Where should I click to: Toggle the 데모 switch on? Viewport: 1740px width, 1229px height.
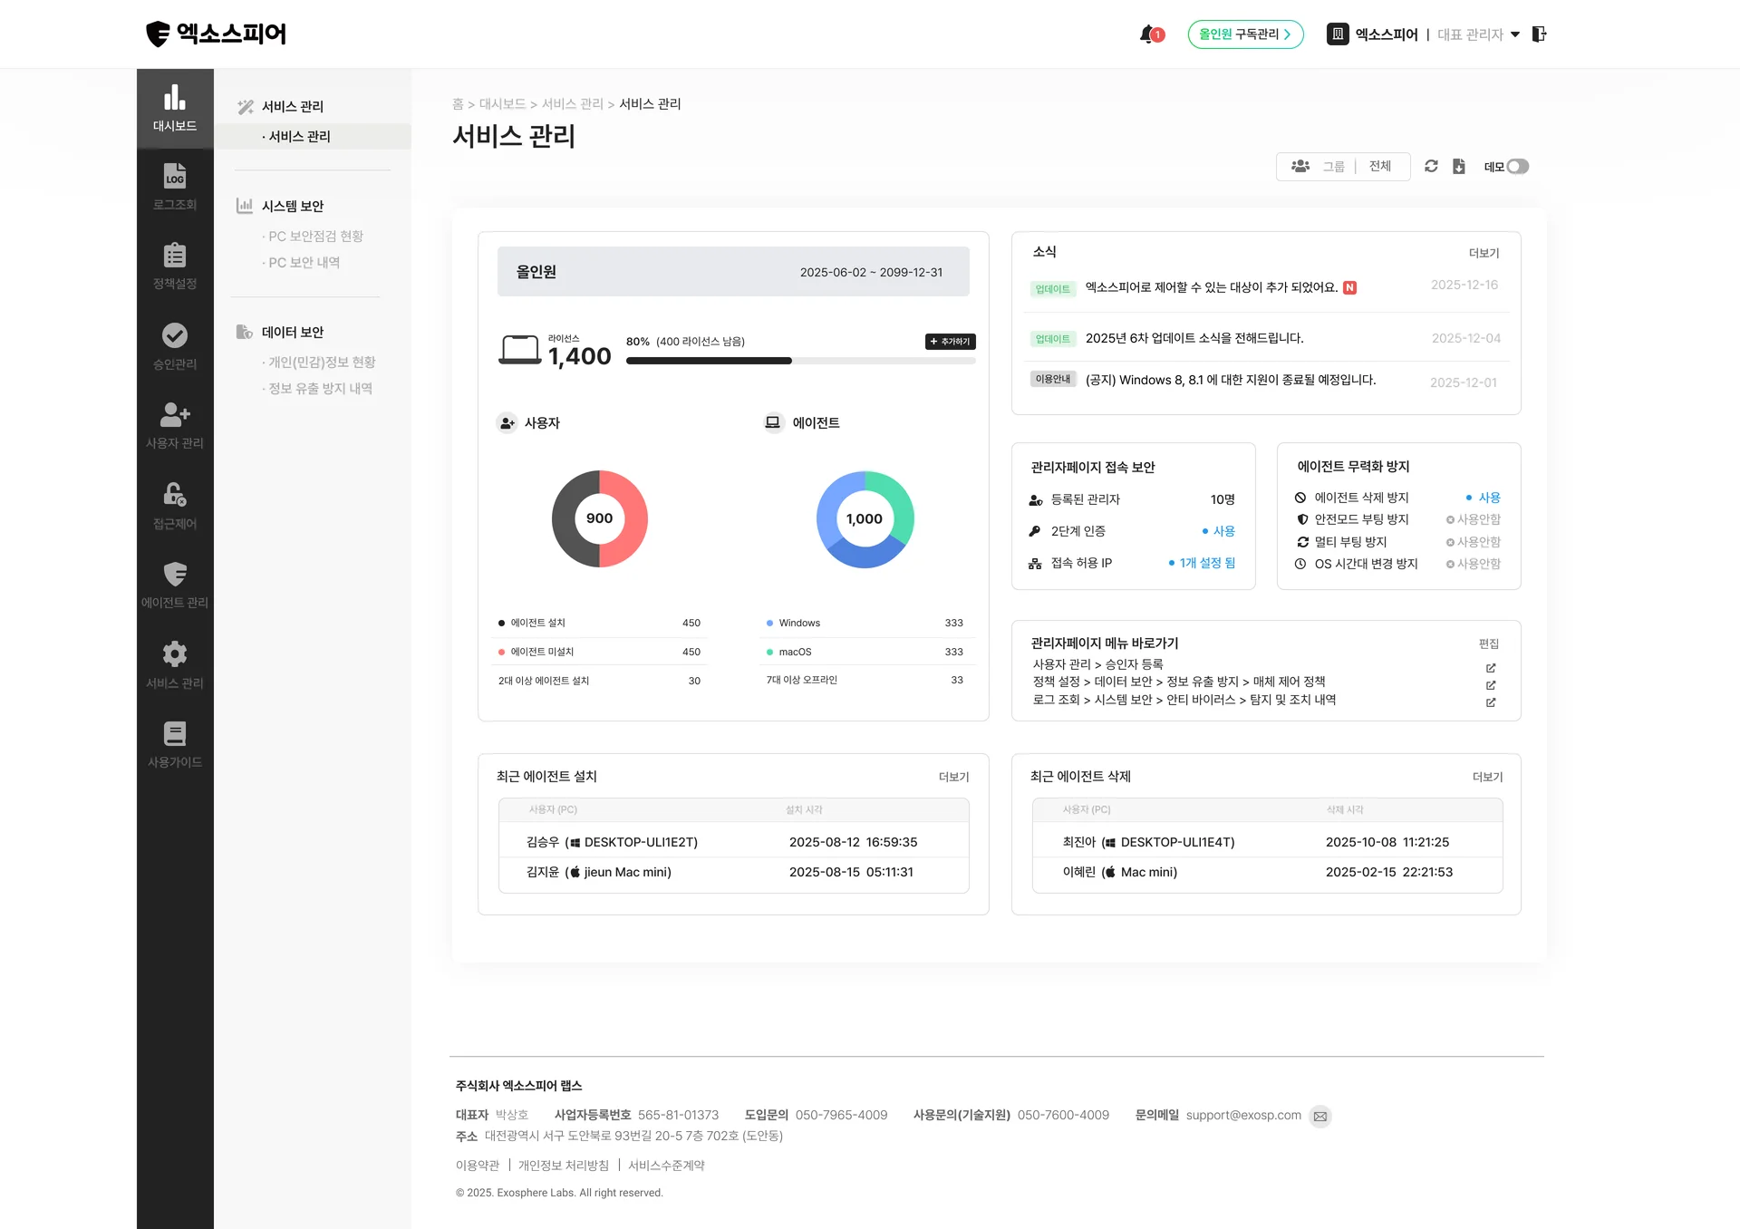pos(1519,167)
